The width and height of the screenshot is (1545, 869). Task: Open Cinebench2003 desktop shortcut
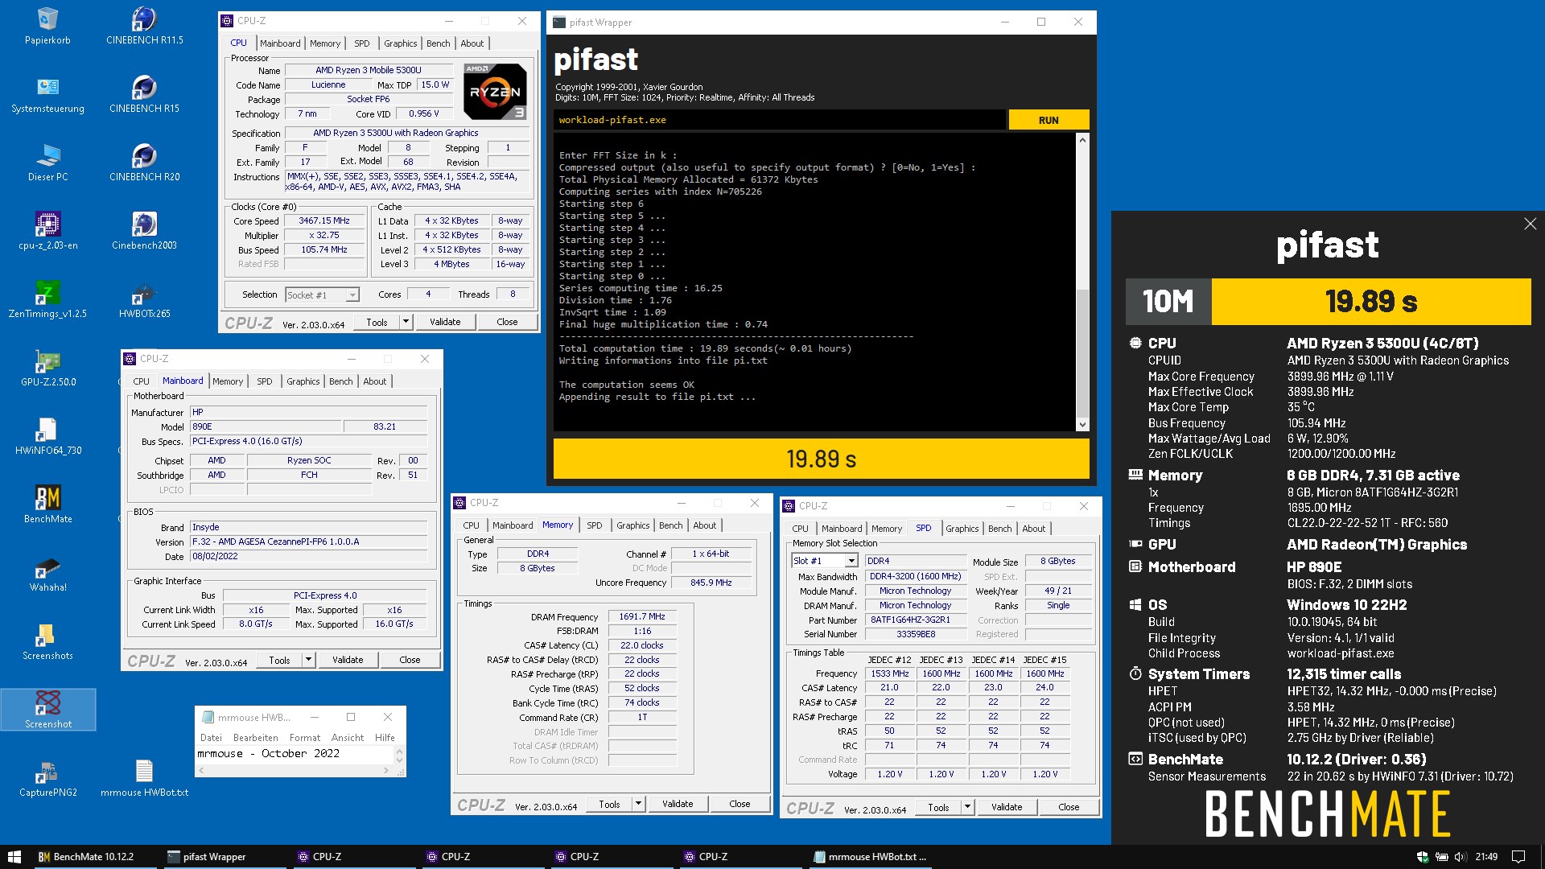(145, 231)
